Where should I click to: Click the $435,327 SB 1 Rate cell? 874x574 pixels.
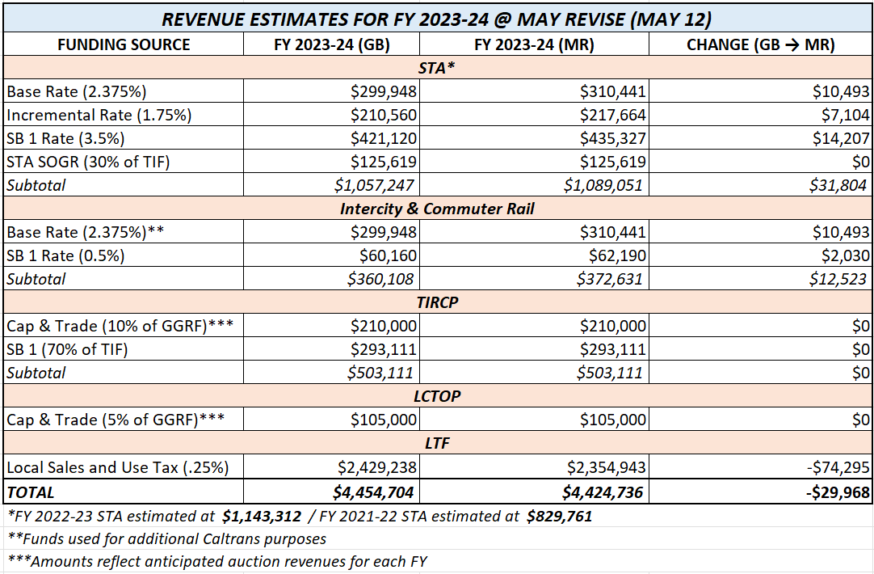(x=612, y=138)
